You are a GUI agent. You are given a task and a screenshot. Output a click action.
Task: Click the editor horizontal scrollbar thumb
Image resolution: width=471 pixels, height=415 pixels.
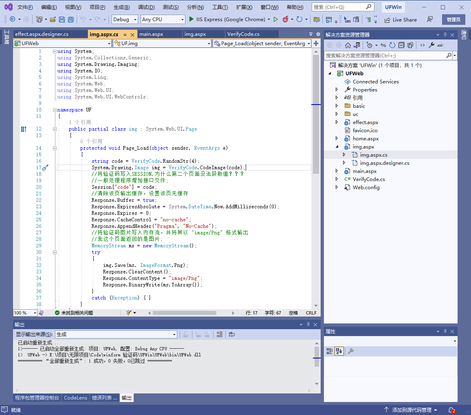[x=185, y=313]
